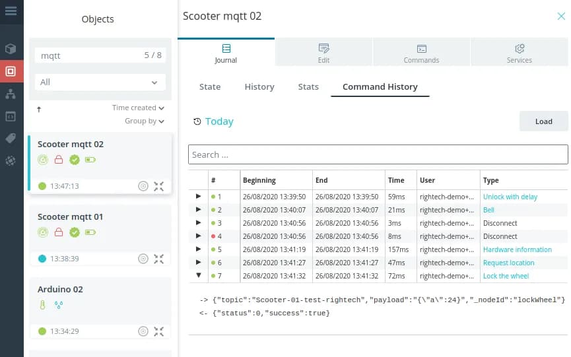Click the red lock icon on Scooter mqtt 02
The height and width of the screenshot is (357, 571).
[59, 160]
